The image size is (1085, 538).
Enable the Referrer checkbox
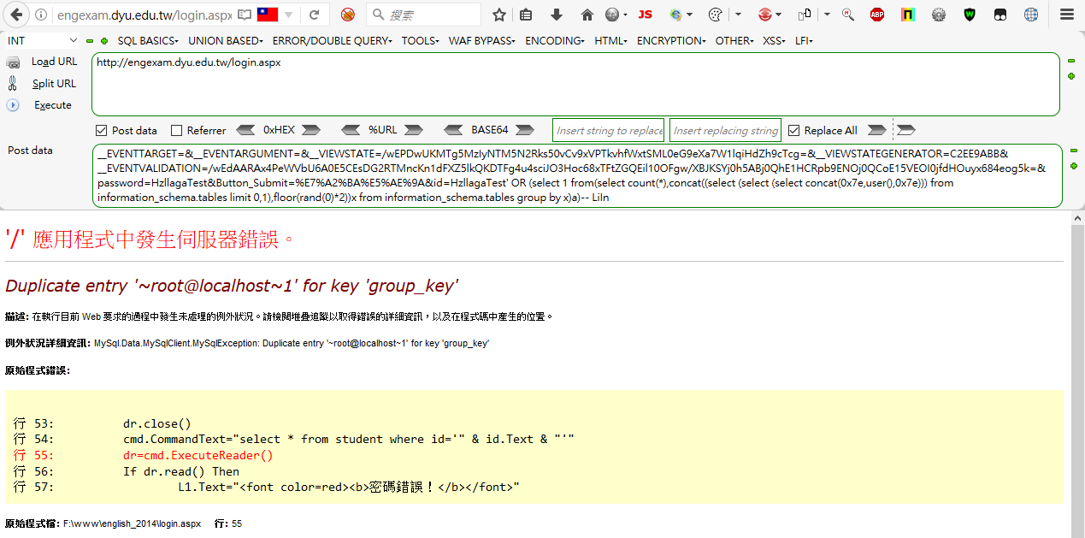(177, 131)
